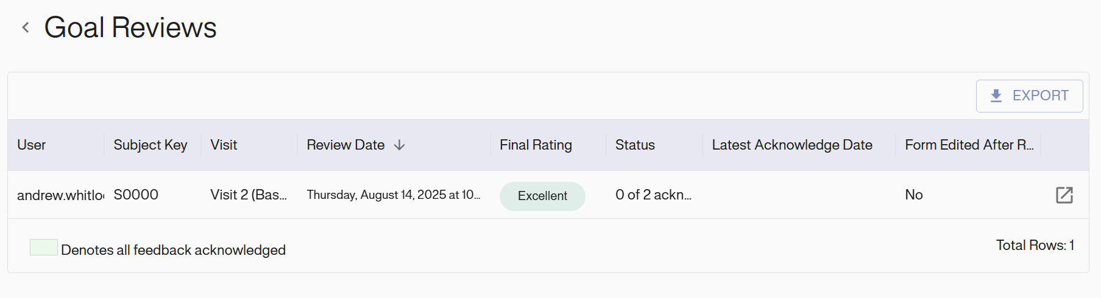Click the Review Date sort arrow

coord(400,145)
